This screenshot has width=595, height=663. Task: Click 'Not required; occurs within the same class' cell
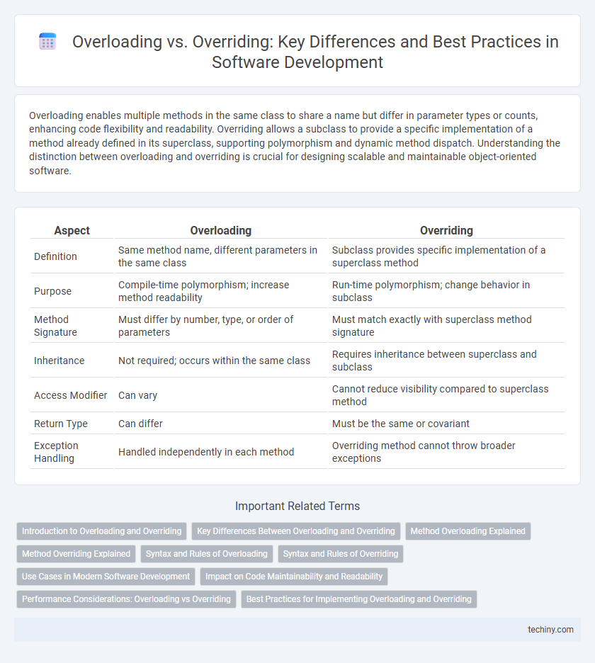coord(221,361)
